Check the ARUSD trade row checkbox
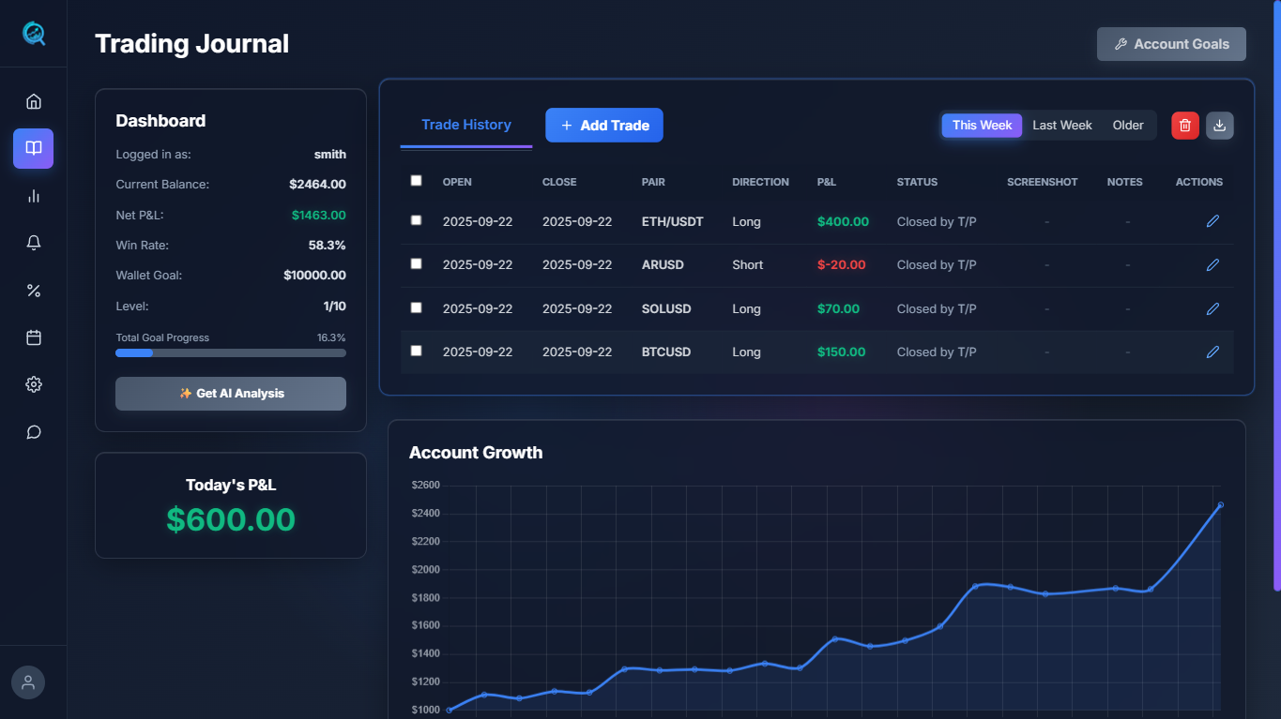The height and width of the screenshot is (719, 1281). point(417,264)
